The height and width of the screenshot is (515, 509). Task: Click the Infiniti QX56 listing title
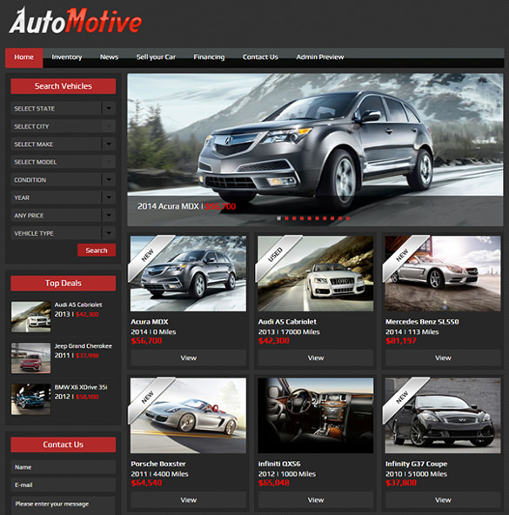(279, 464)
